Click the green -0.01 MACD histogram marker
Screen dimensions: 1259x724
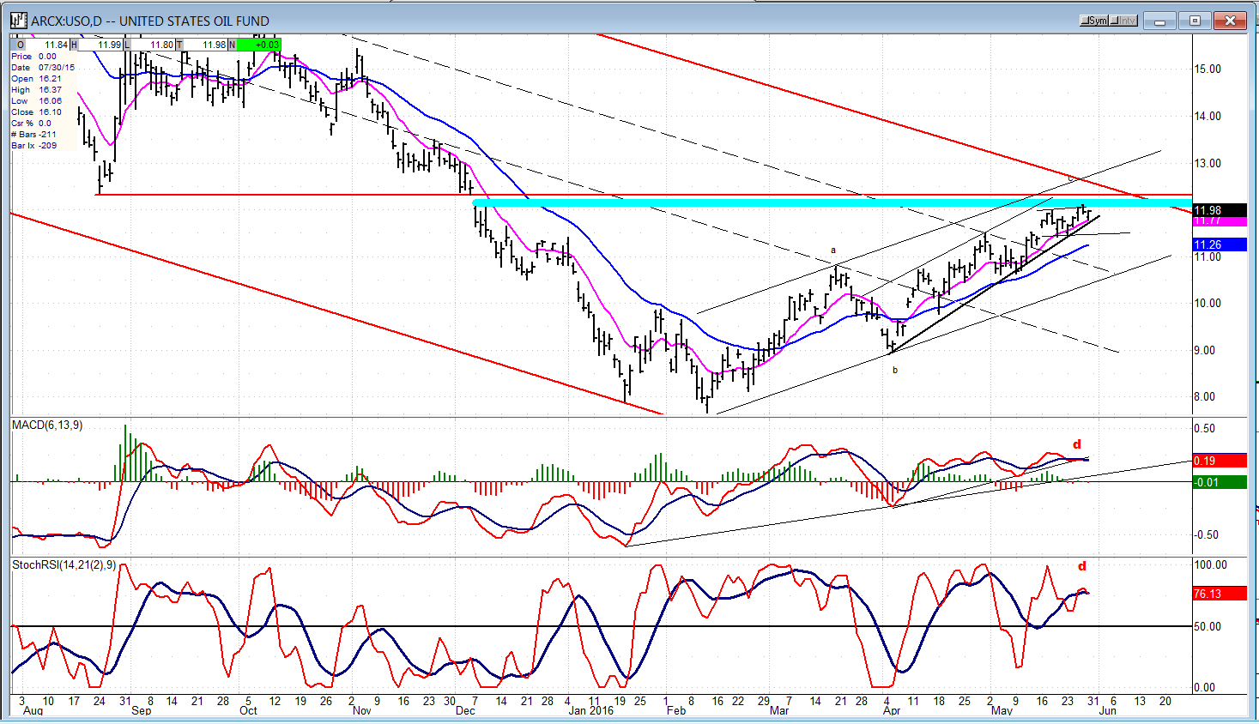1220,483
